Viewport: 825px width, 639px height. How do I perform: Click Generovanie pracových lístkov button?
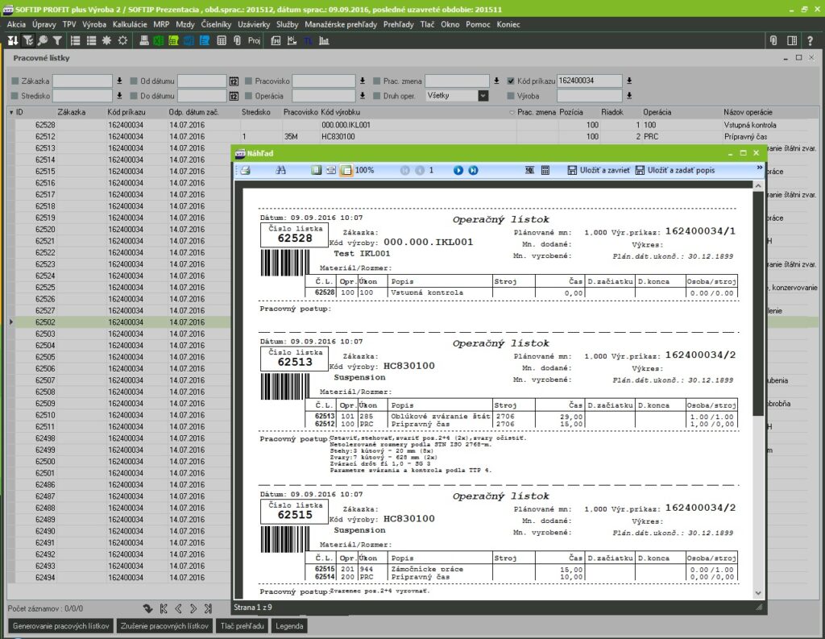click(60, 626)
